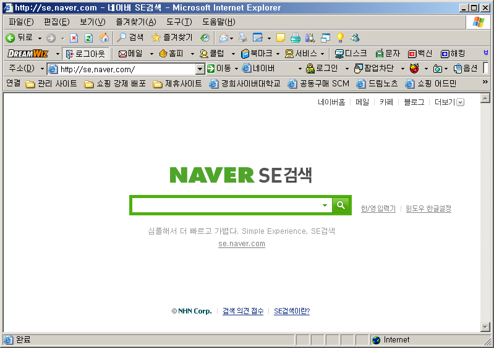Image resolution: width=494 pixels, height=348 pixels.
Task: Click the 로그아웃 logout button
Action: coord(85,54)
